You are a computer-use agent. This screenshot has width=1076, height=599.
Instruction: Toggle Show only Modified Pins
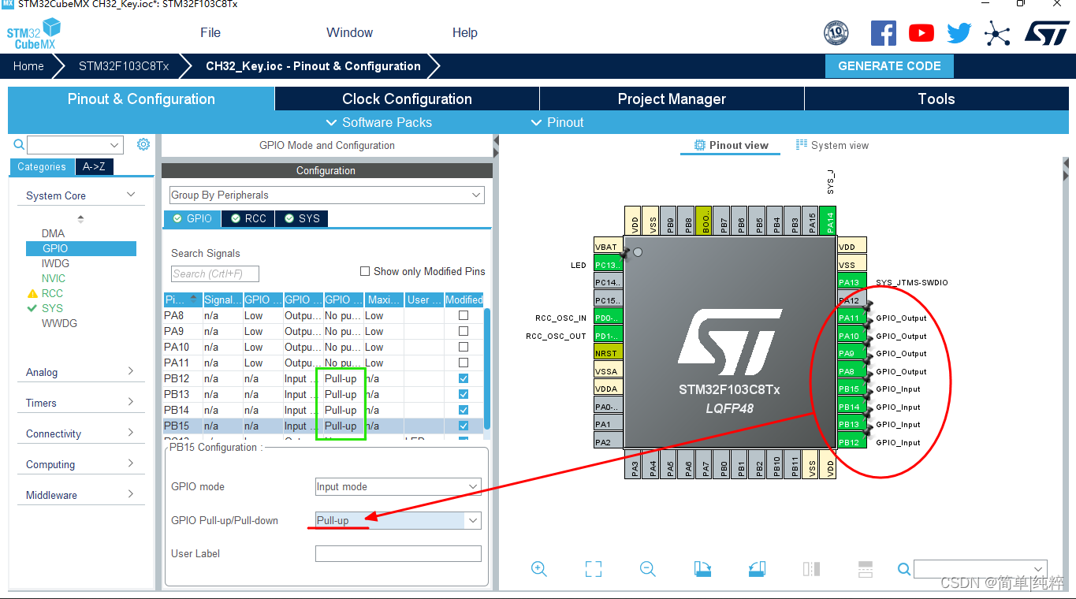pyautogui.click(x=365, y=271)
